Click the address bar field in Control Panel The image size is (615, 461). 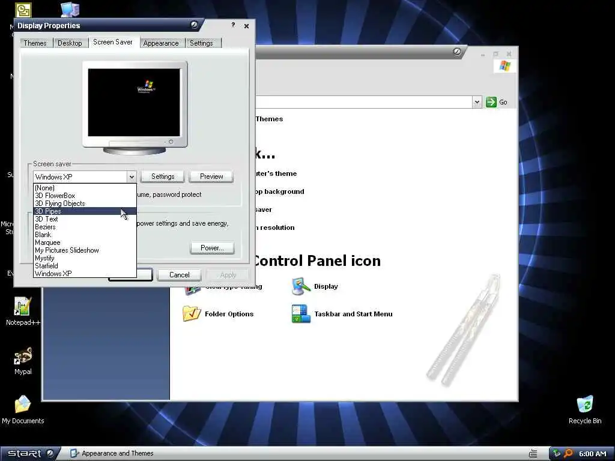coord(363,102)
